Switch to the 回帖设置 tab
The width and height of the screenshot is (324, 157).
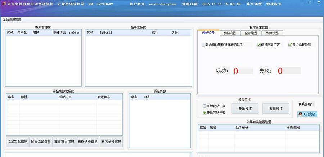pos(208,33)
